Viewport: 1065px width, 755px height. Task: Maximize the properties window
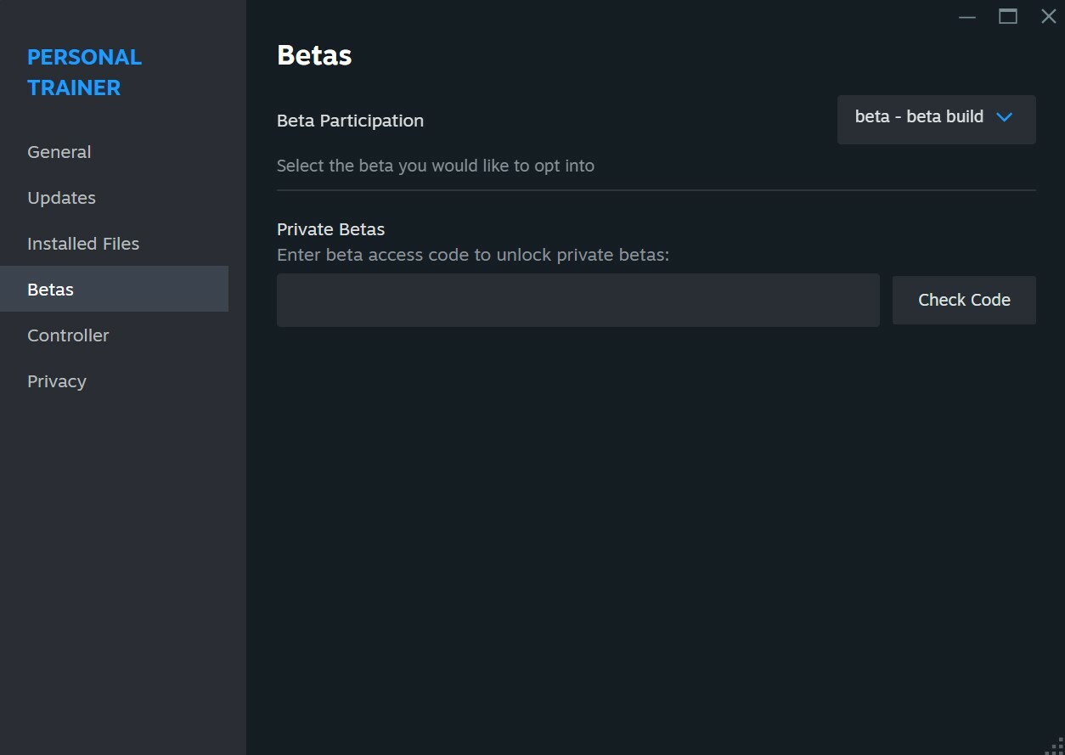[1008, 16]
